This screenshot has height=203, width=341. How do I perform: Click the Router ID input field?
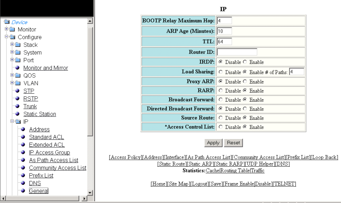(237, 52)
